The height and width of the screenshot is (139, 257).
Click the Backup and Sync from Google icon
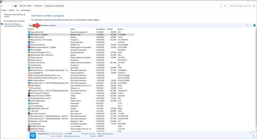click(29, 40)
